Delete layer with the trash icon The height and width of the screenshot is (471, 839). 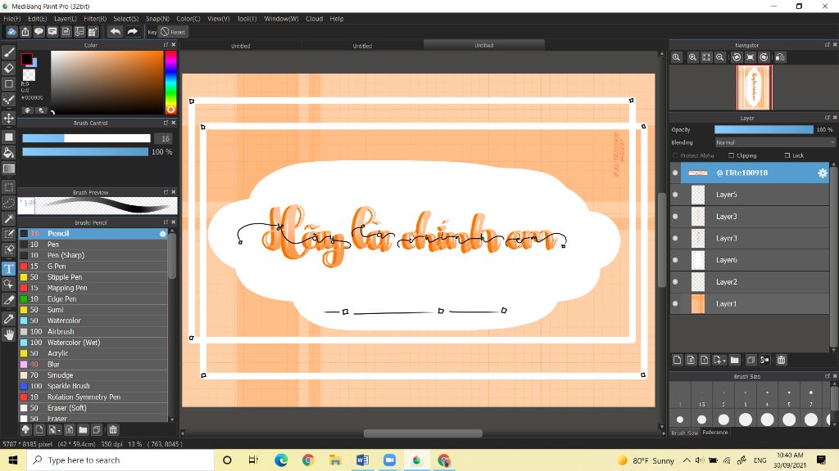tap(781, 360)
